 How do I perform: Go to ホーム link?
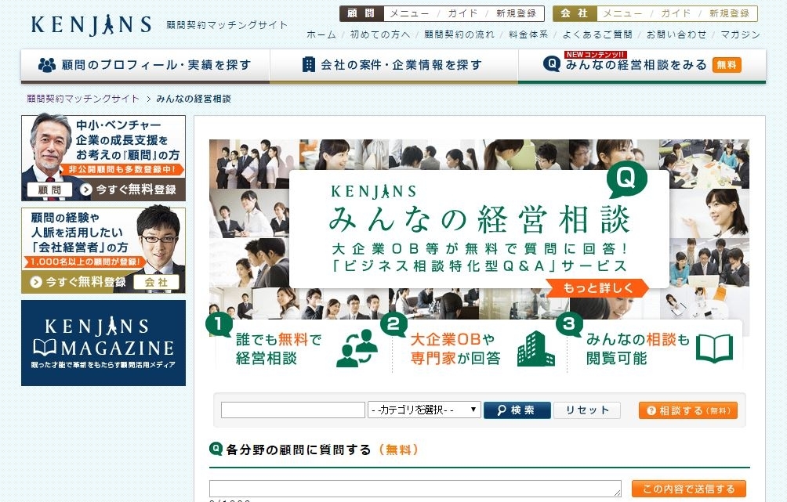321,34
